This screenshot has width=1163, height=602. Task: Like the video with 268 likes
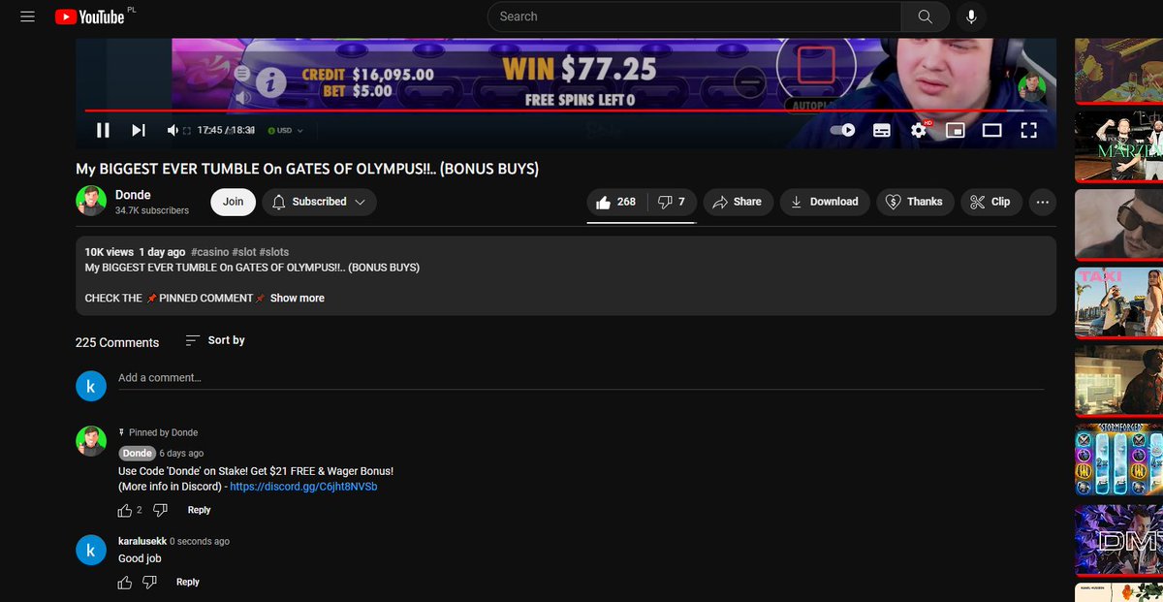[x=616, y=202]
